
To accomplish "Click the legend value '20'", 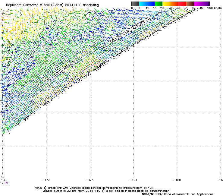I will (x=162, y=8).
